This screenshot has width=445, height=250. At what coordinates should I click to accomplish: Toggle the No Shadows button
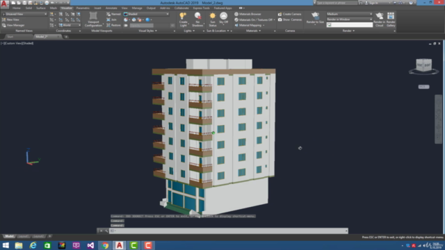coord(197,19)
